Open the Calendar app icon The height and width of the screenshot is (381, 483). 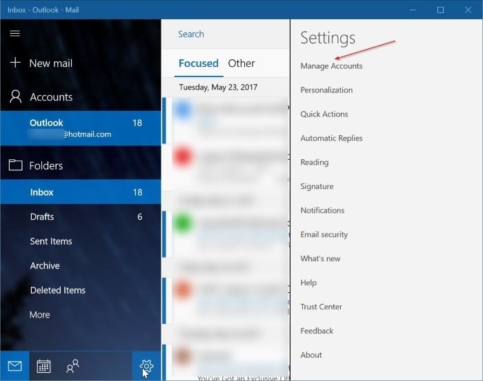(43, 366)
